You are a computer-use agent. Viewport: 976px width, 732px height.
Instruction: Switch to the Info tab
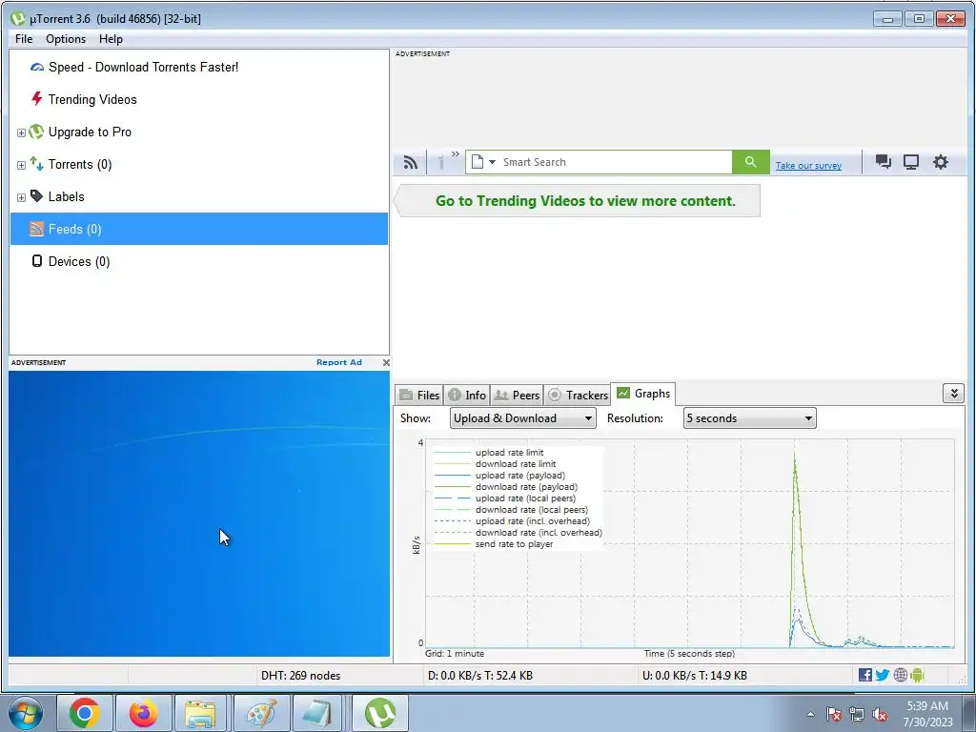click(x=467, y=395)
